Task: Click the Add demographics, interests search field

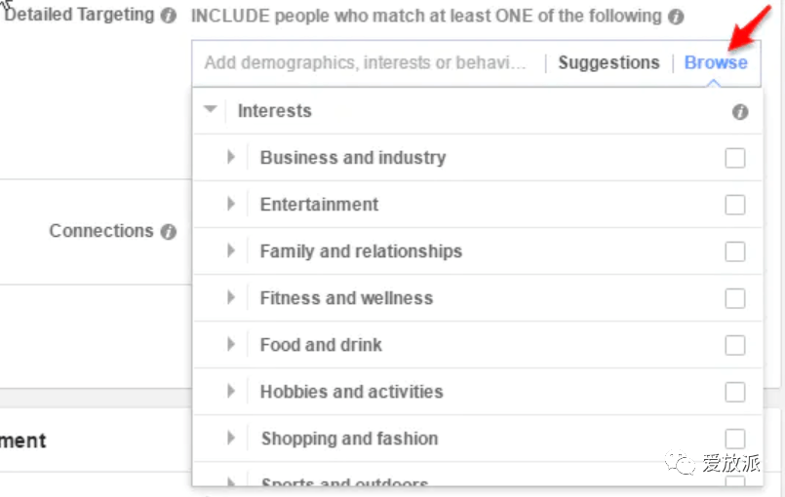Action: (366, 62)
